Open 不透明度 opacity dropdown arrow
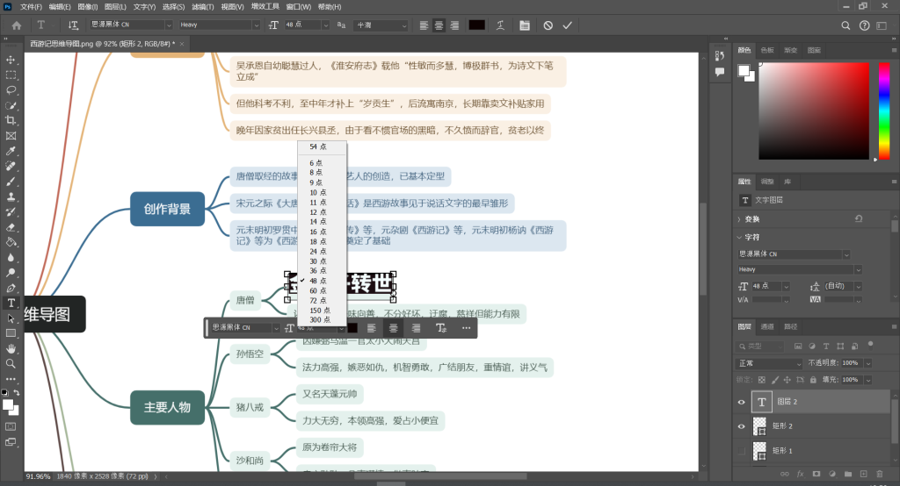The width and height of the screenshot is (900, 486). tap(867, 363)
